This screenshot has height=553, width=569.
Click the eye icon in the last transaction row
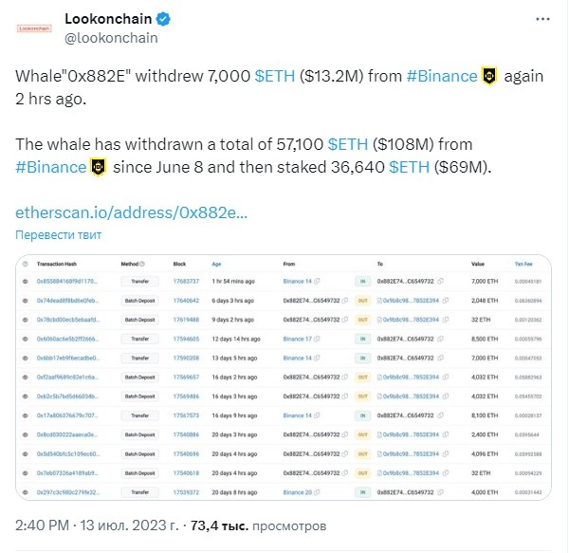click(25, 492)
